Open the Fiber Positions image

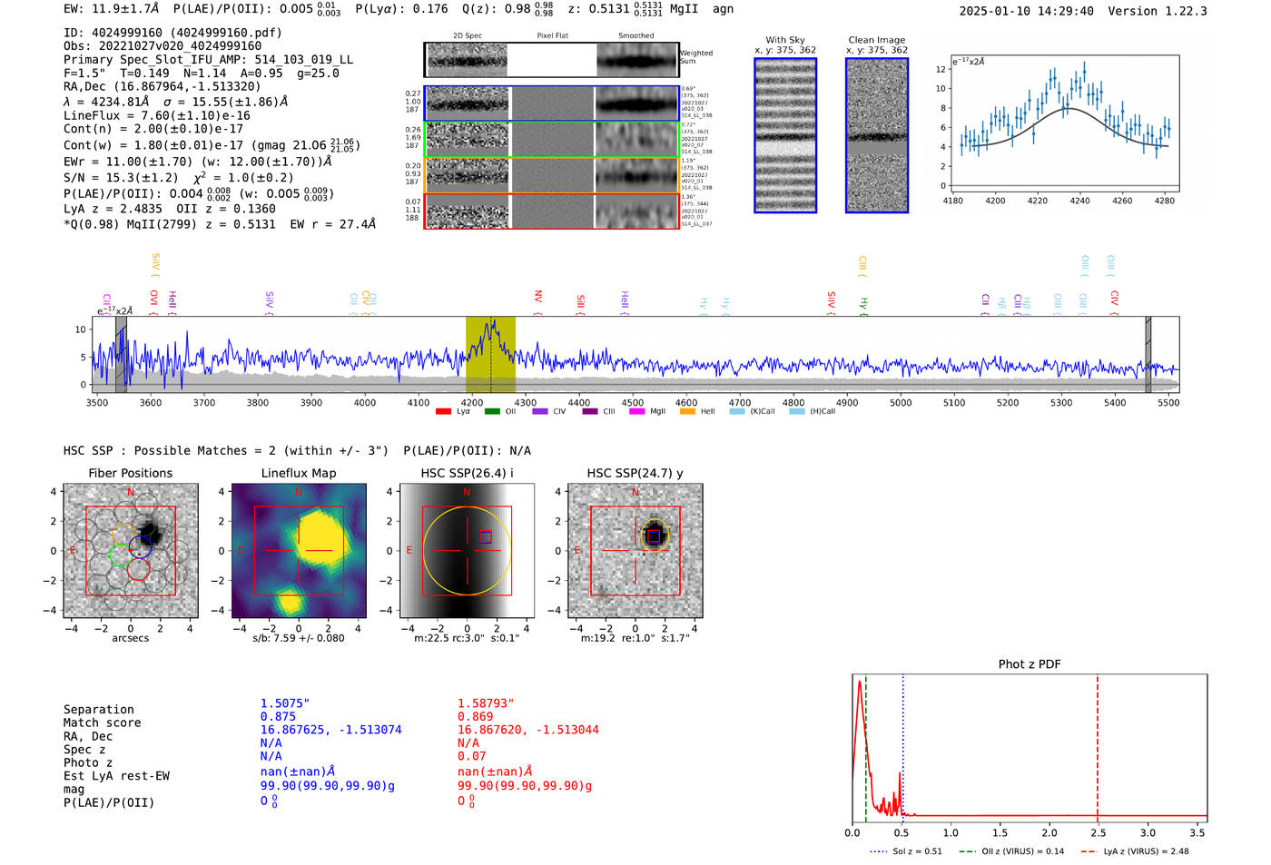pos(131,551)
